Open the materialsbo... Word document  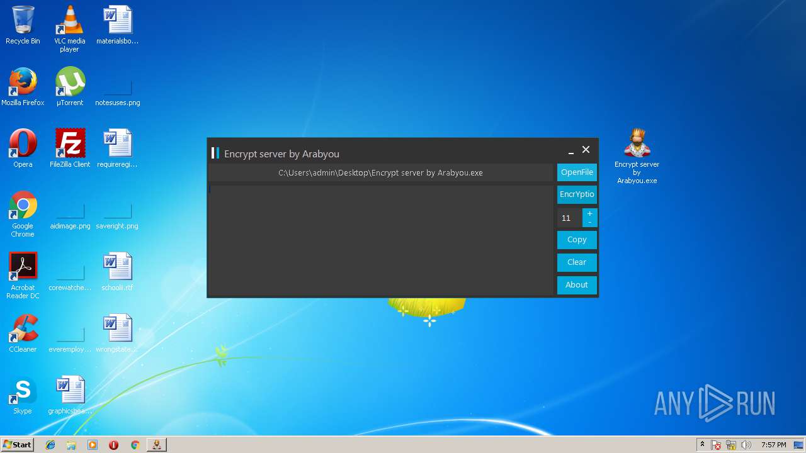pos(117,25)
